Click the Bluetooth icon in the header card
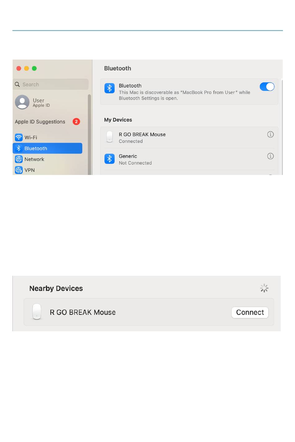 pos(109,88)
